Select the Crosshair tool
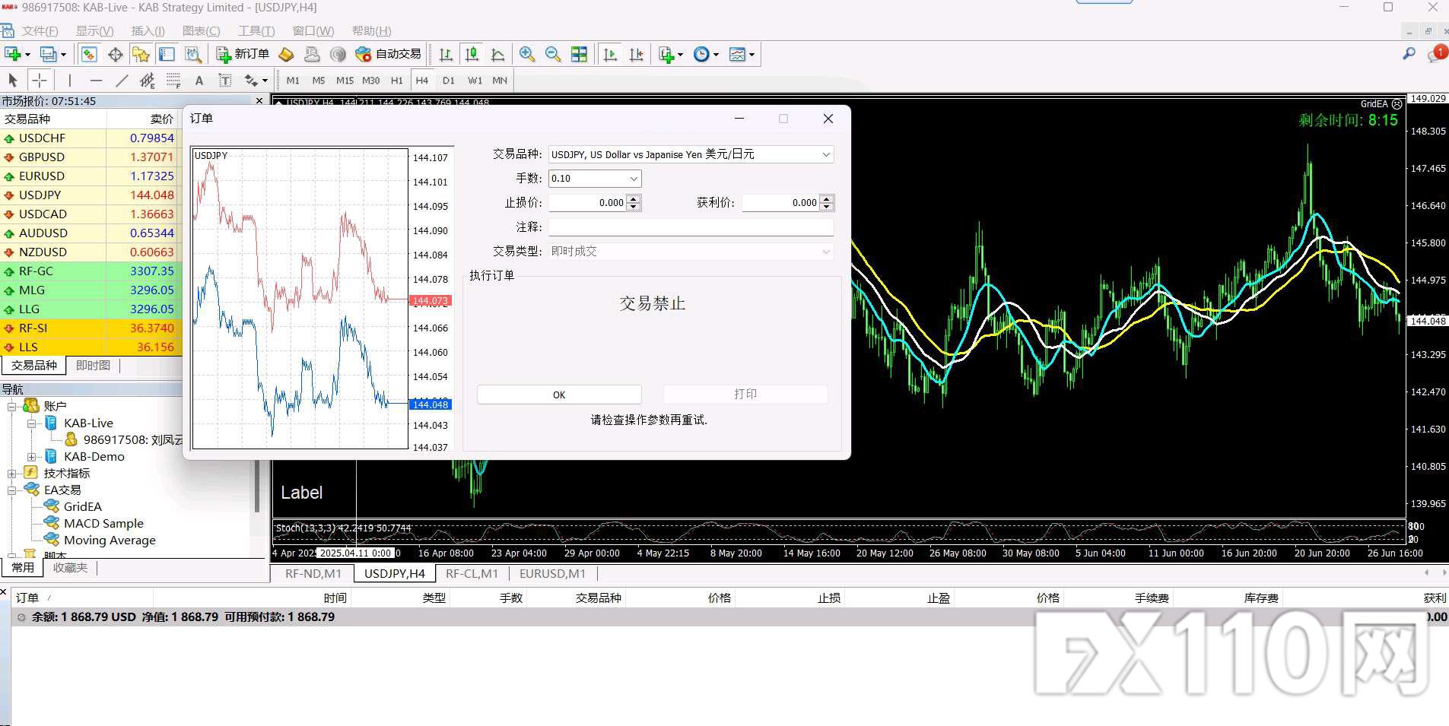This screenshot has width=1449, height=726. click(x=40, y=80)
